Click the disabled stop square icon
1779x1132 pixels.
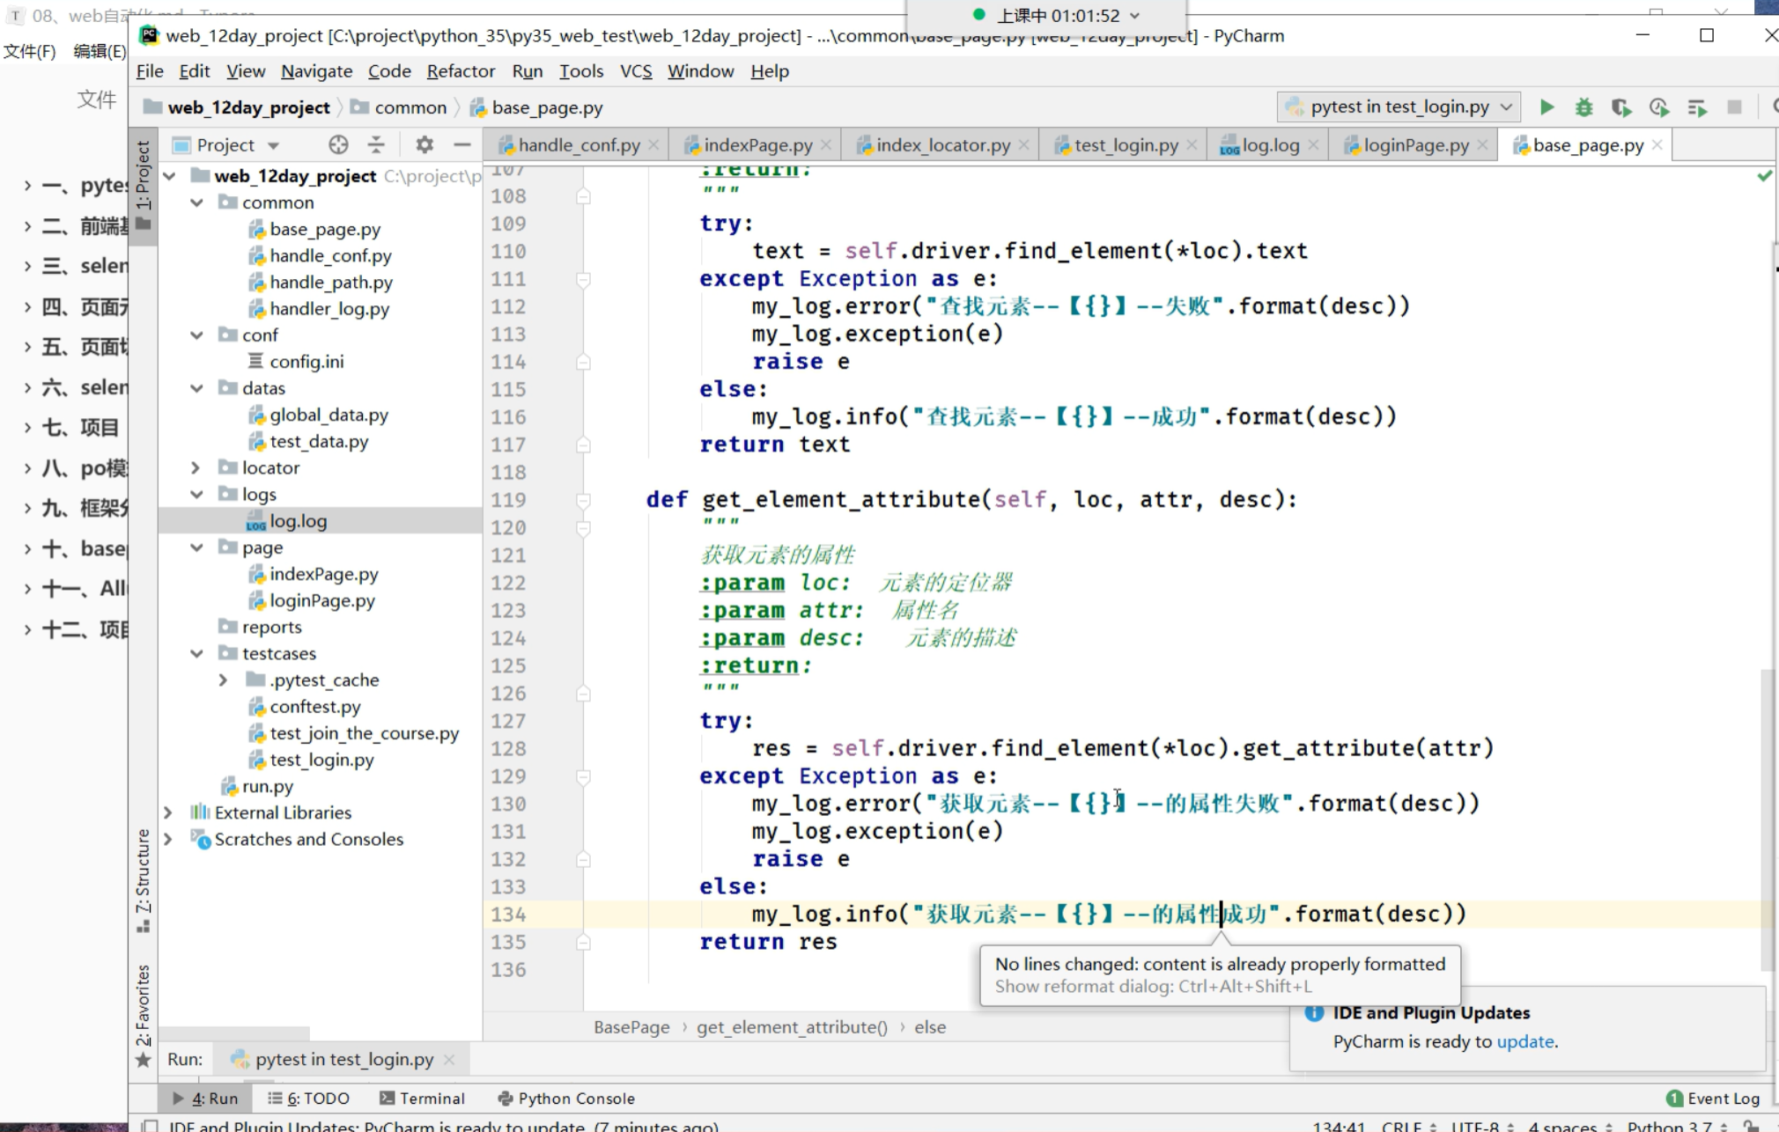pos(1734,107)
